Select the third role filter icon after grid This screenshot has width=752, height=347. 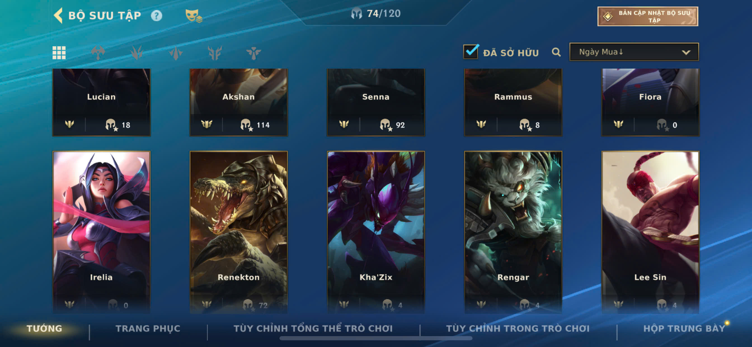pos(176,53)
